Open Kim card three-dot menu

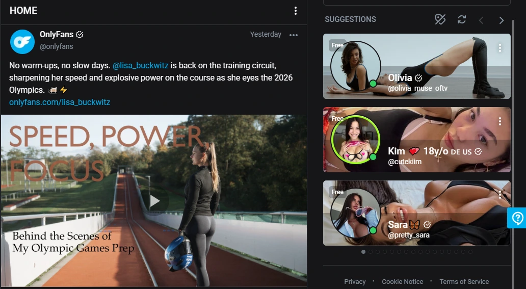500,121
